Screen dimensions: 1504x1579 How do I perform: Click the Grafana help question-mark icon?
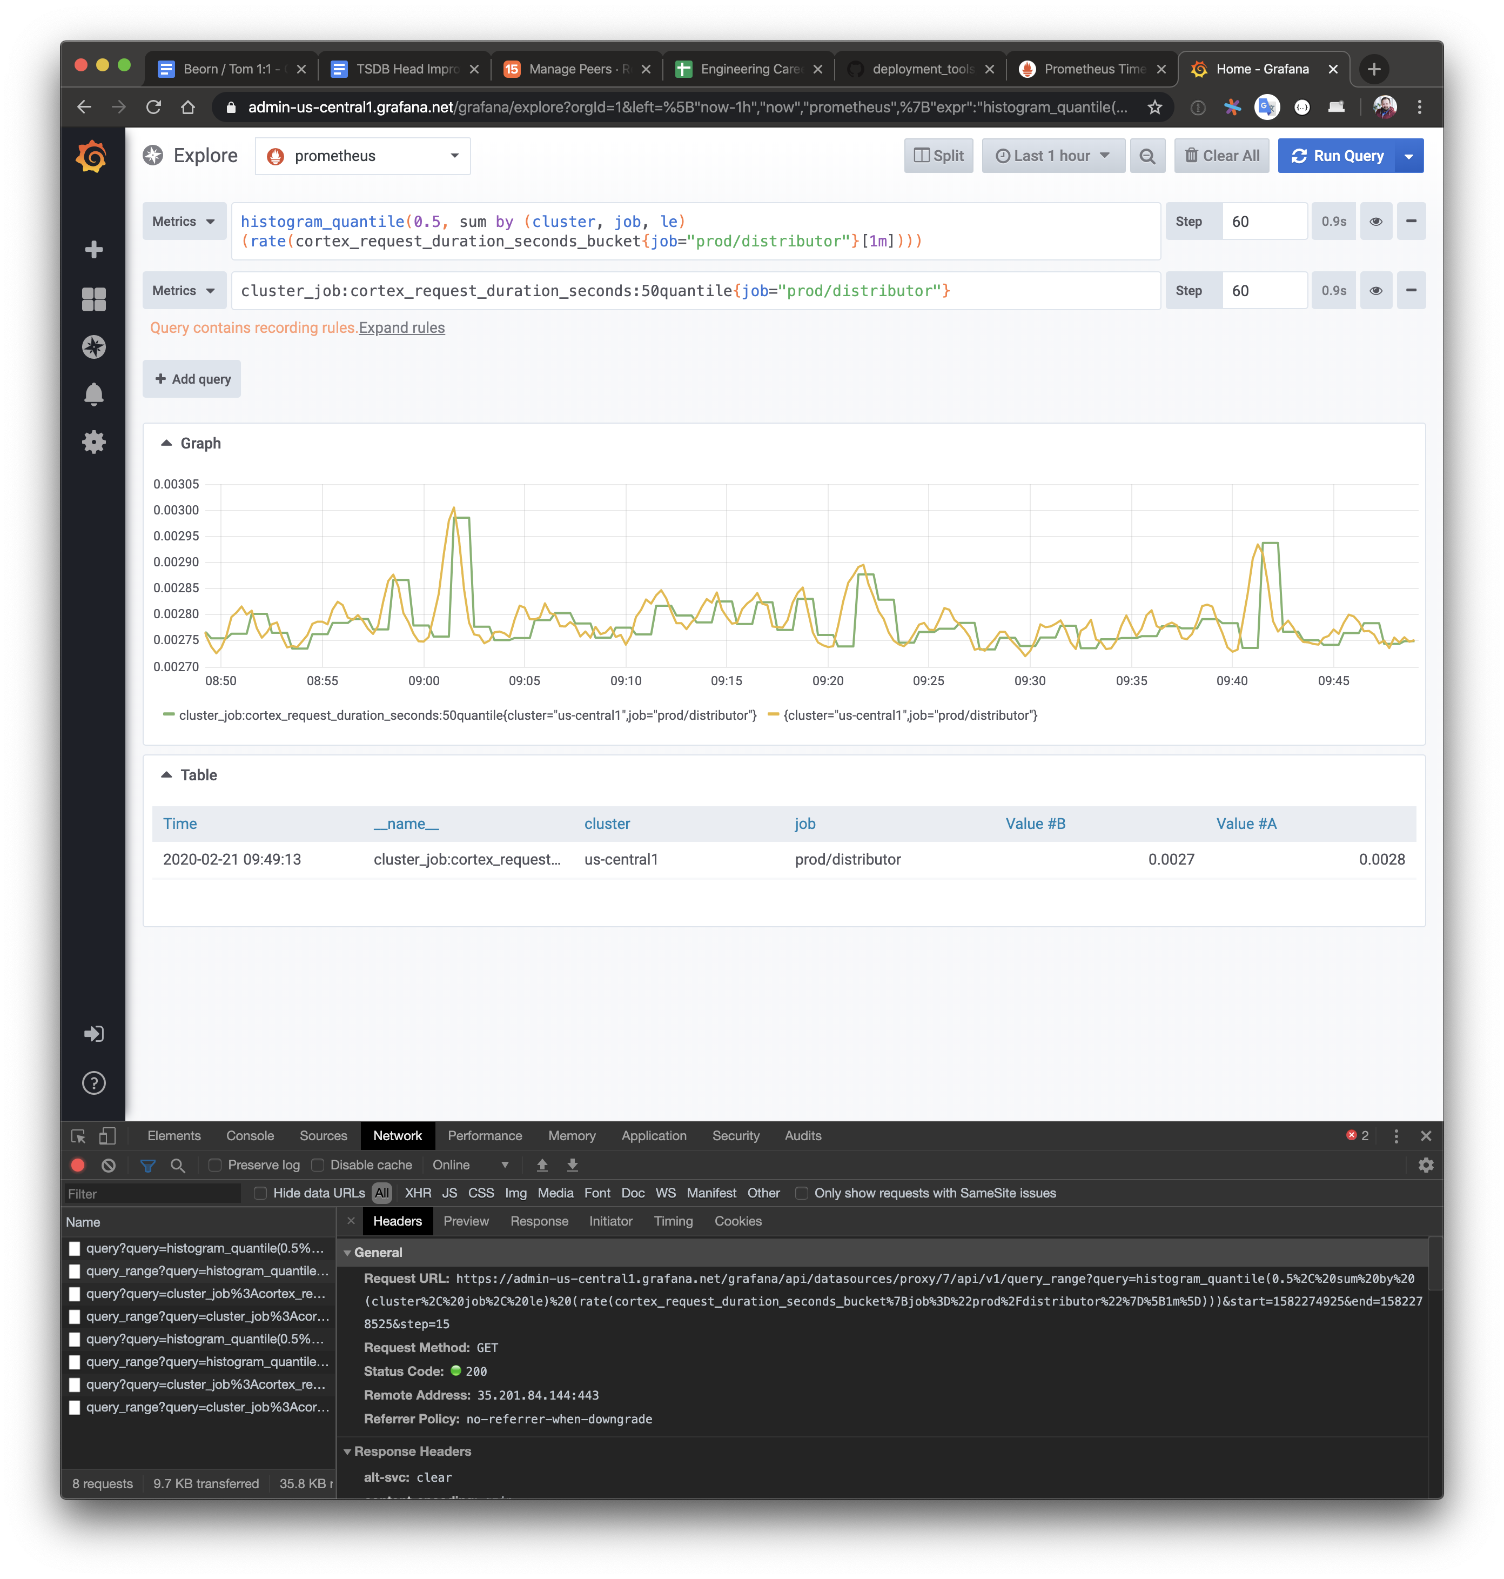coord(94,1082)
